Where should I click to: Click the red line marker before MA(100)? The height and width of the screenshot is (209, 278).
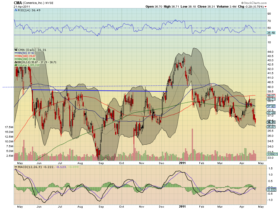pos(16,56)
